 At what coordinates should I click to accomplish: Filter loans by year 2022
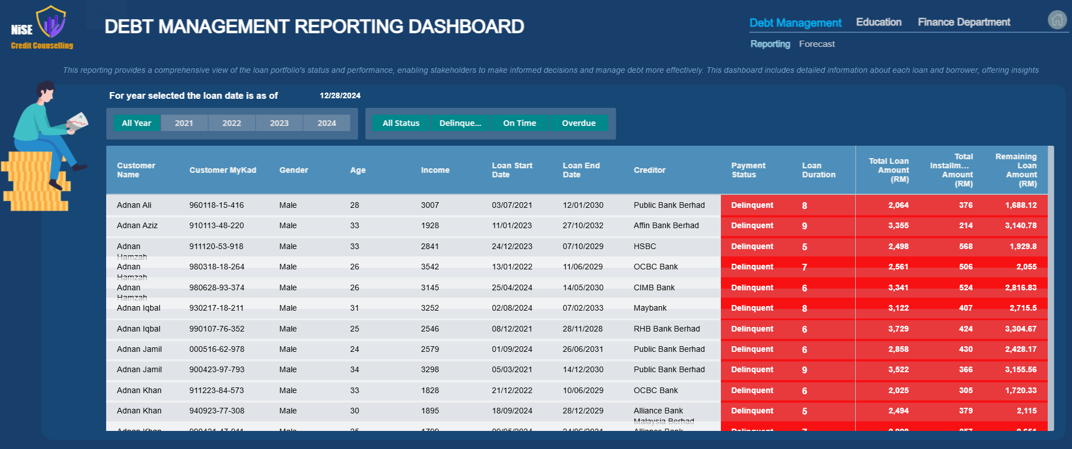231,123
